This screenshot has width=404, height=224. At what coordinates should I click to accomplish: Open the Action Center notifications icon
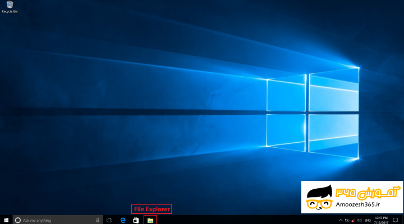click(396, 220)
